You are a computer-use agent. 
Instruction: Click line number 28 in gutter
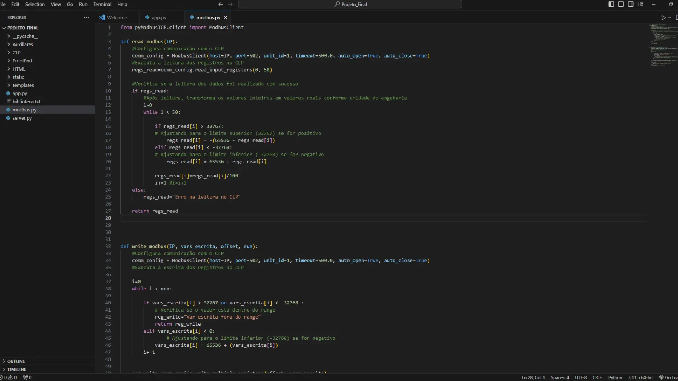pos(108,218)
